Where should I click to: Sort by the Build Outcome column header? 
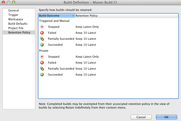(55, 16)
